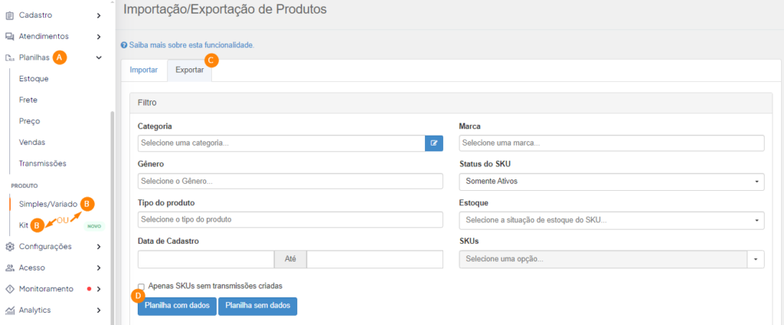Screen dimensions: 784x325
Task: Click the Planilha sem dados button
Action: tap(257, 306)
